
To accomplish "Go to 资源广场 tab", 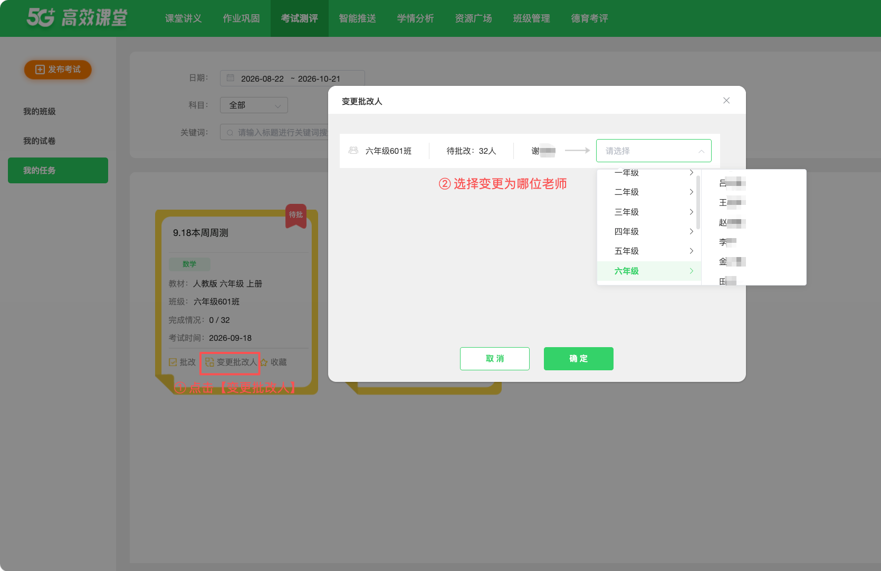I will pos(474,18).
